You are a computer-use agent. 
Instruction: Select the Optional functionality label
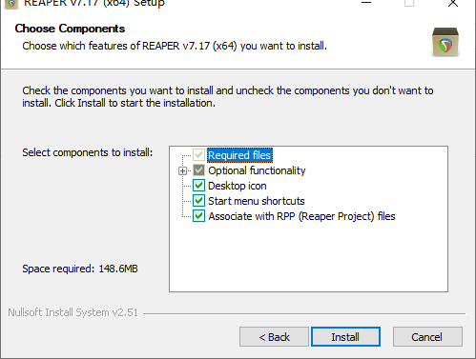click(257, 170)
